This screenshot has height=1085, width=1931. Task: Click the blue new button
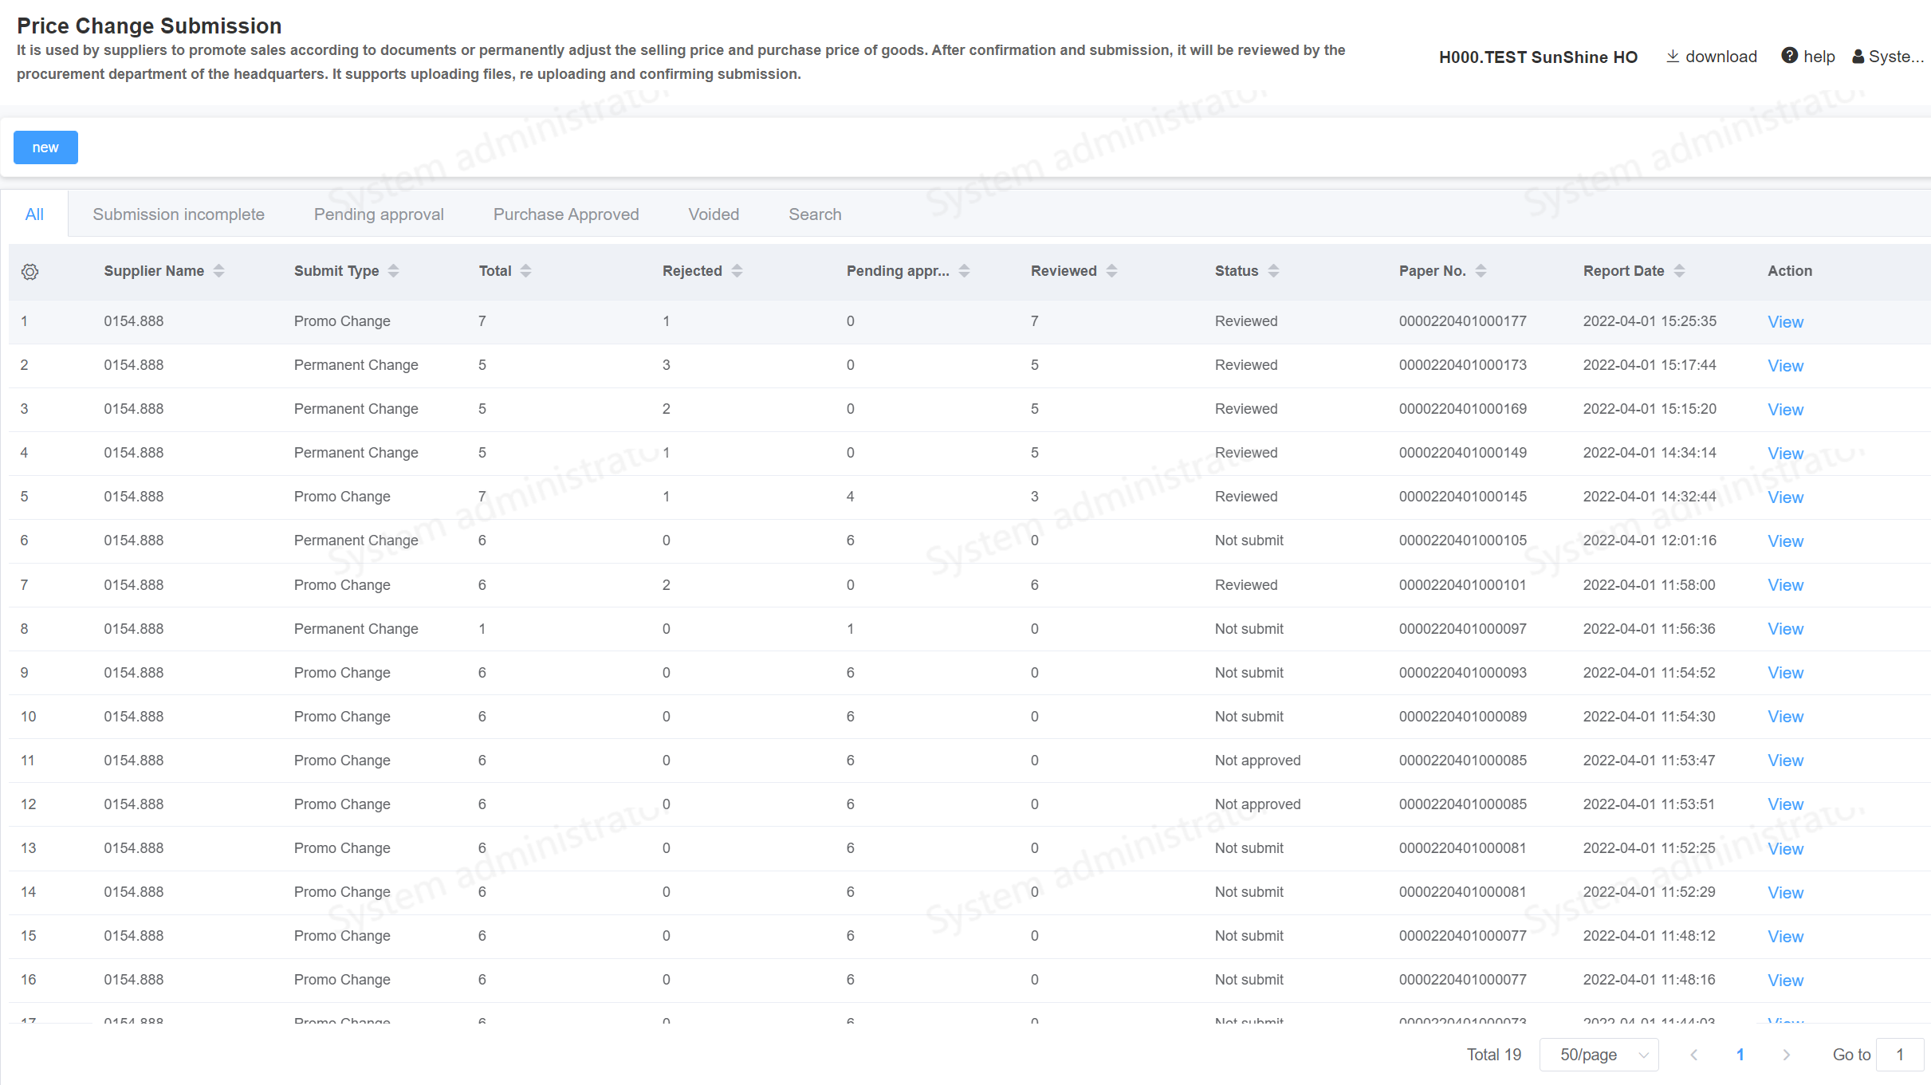coord(45,147)
